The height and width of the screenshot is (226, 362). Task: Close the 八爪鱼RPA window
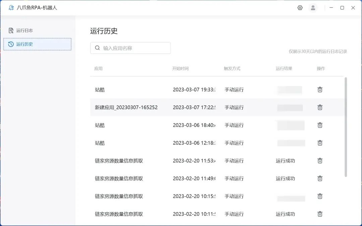[x=353, y=8]
